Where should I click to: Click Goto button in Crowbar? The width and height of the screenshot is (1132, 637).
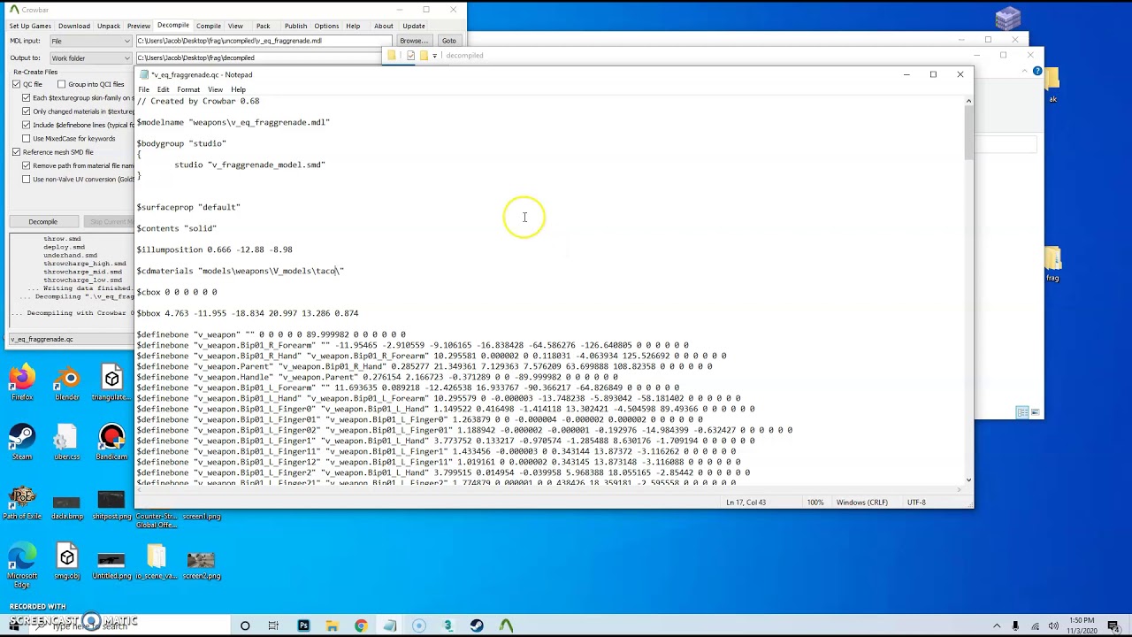[x=449, y=41]
